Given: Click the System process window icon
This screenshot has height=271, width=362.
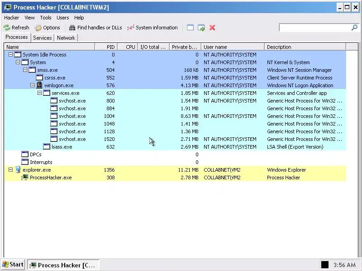Looking at the screenshot, I should point(25,62).
